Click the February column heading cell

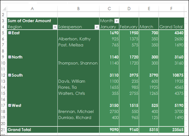point(129,27)
